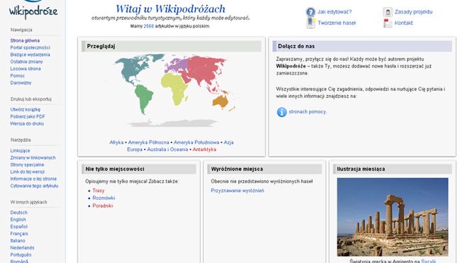The width and height of the screenshot is (468, 263).
Task: Switch to Português language version
Action: pos(21,255)
